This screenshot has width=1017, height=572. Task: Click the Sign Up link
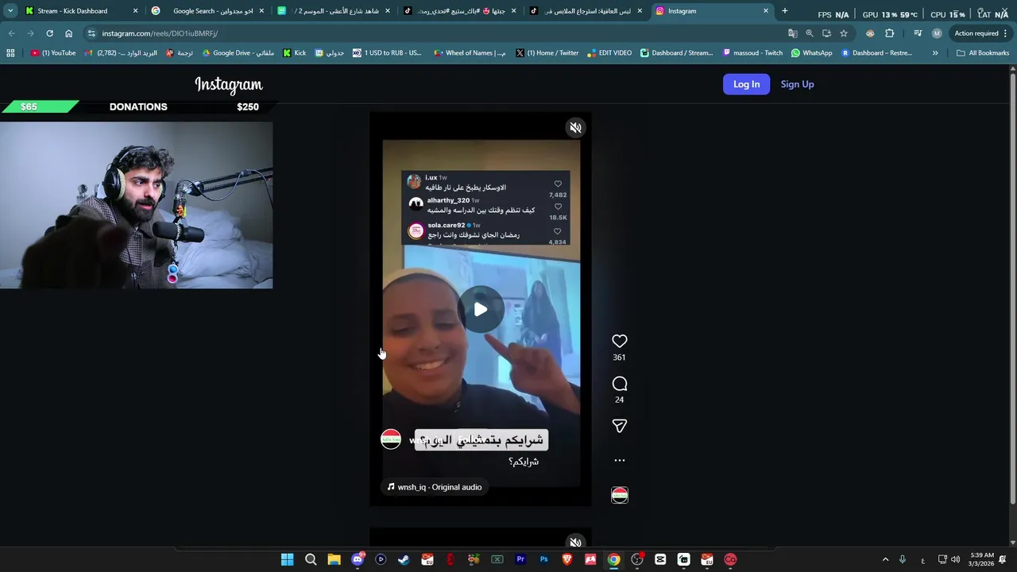click(797, 84)
